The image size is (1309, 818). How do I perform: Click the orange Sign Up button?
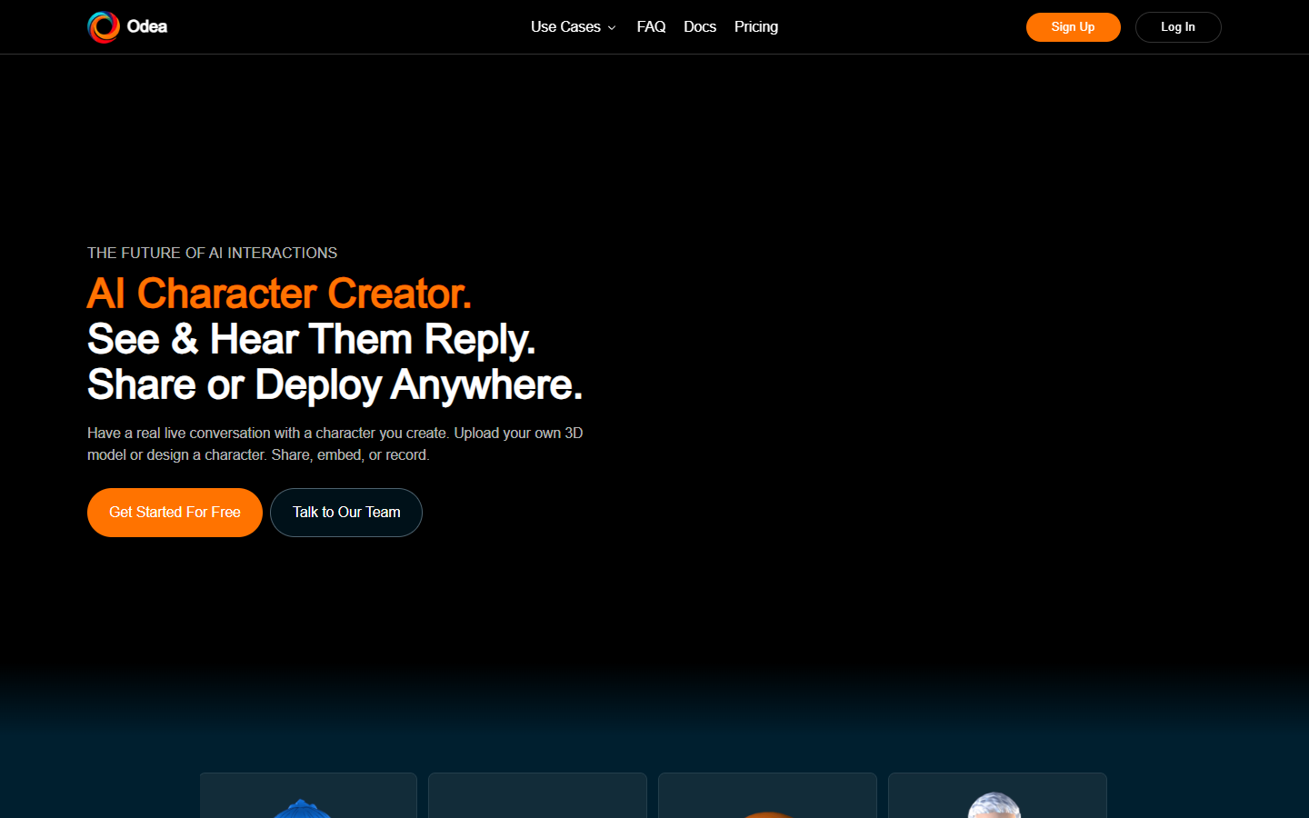click(1073, 27)
